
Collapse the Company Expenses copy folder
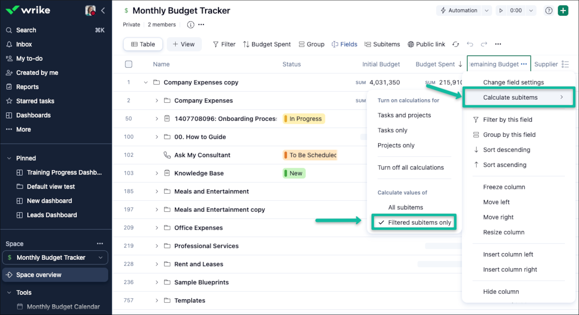[x=146, y=83]
